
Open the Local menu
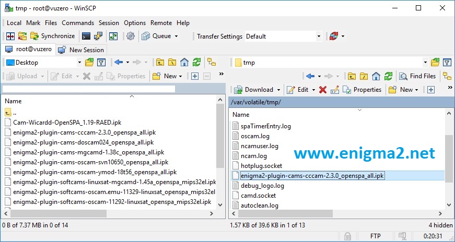(14, 23)
